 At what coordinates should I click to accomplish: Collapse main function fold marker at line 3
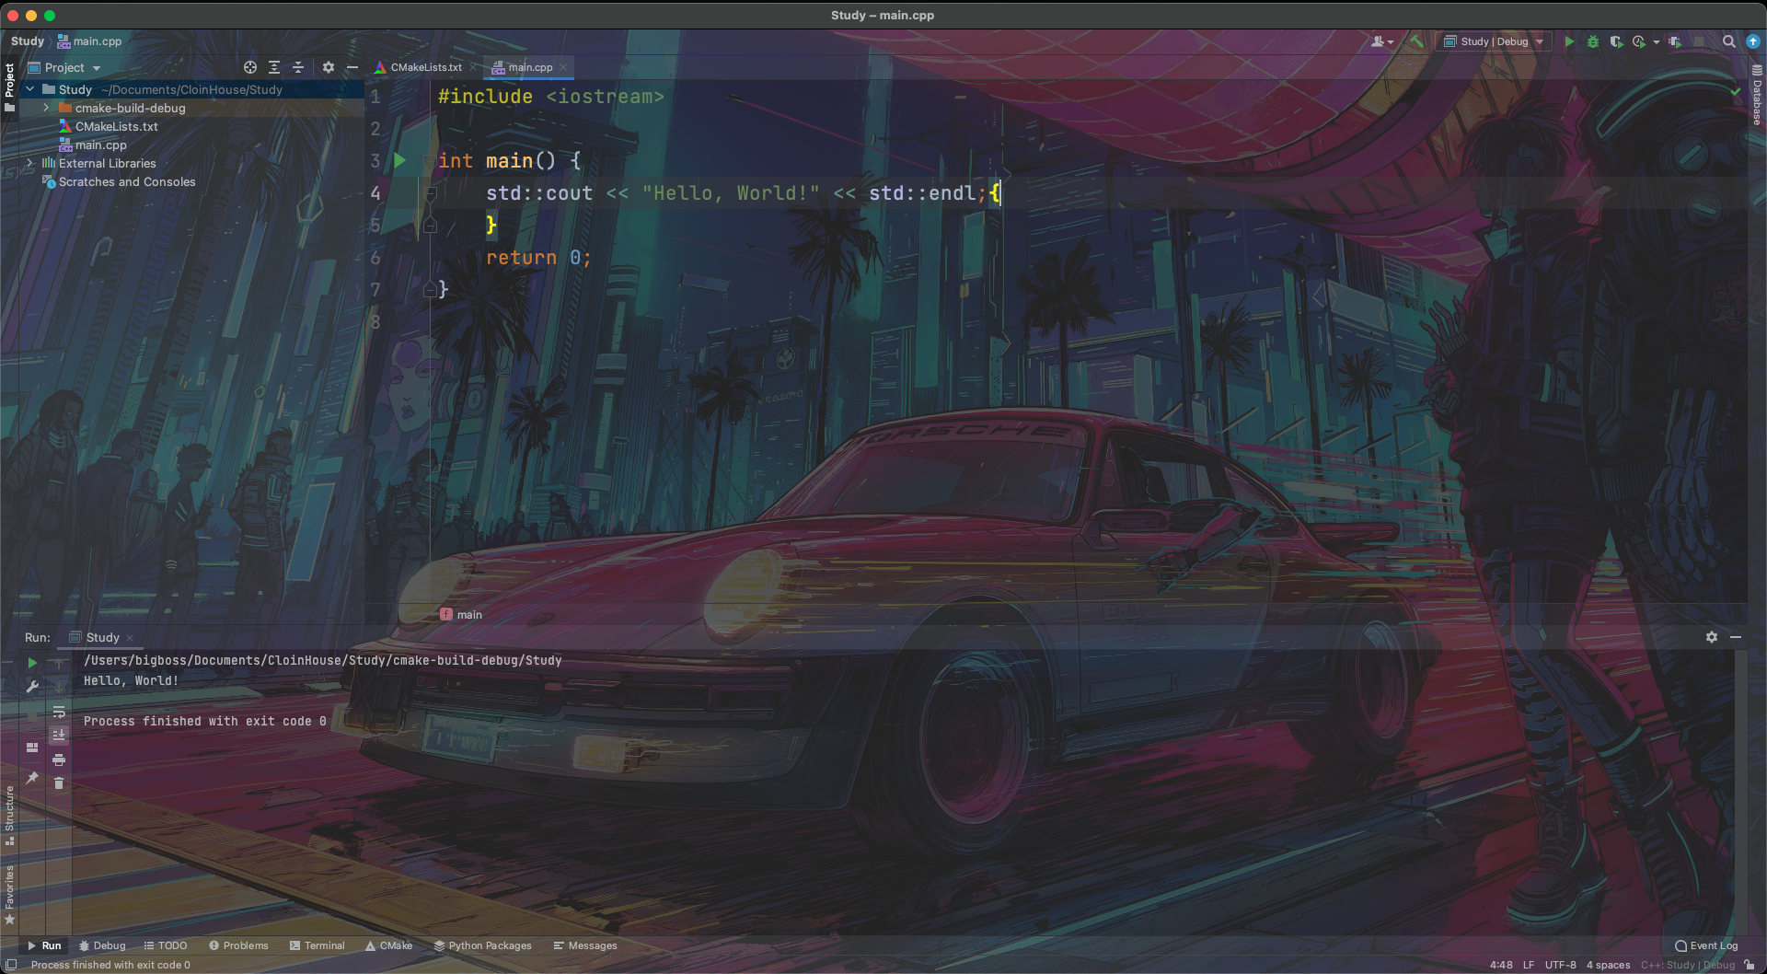430,160
